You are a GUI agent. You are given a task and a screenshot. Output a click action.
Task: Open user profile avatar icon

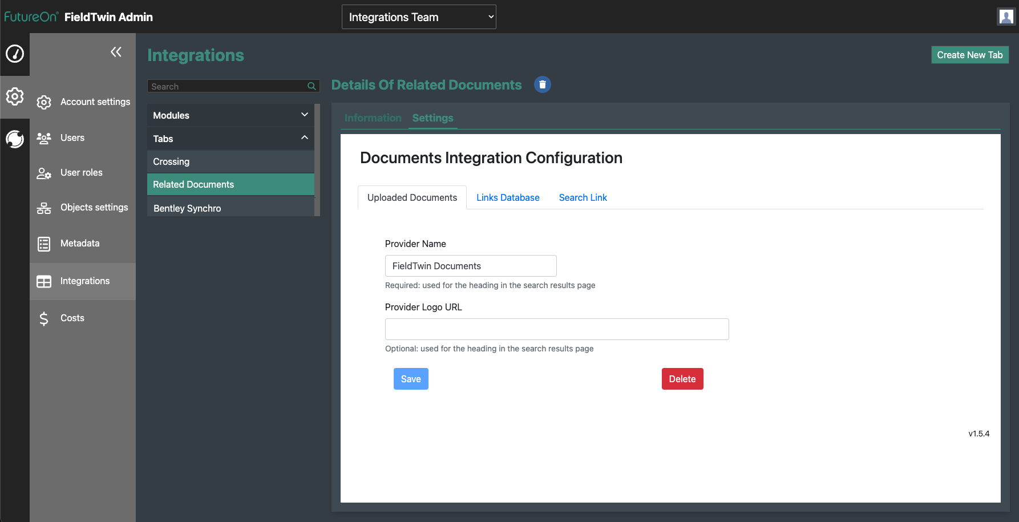click(x=1005, y=17)
